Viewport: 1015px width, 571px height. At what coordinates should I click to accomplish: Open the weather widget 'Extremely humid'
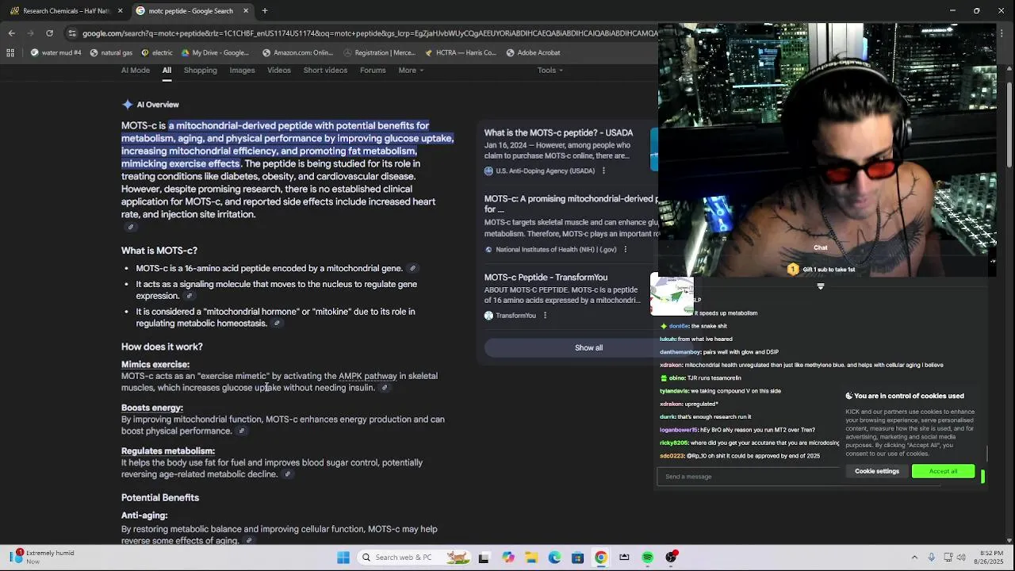44,558
